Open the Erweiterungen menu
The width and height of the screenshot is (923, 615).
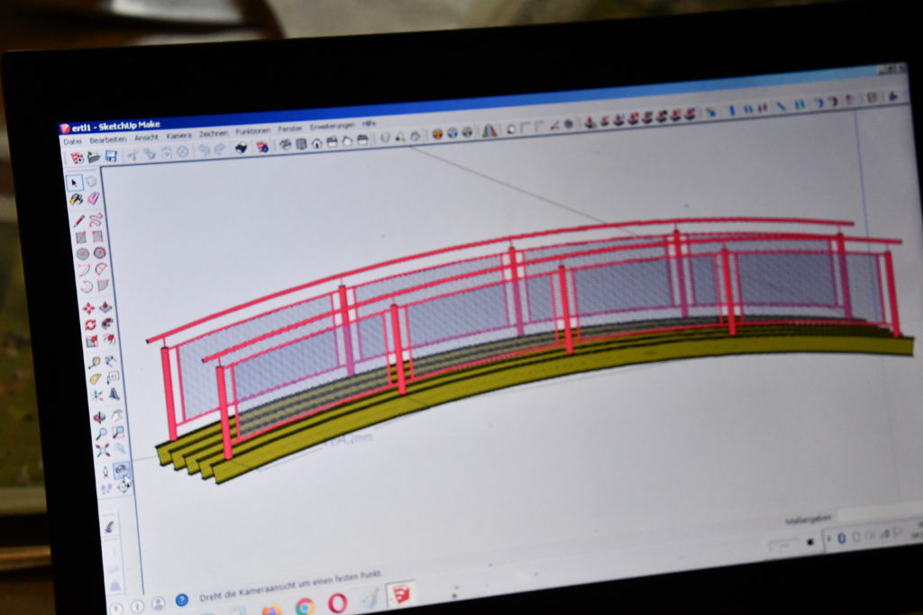point(333,126)
